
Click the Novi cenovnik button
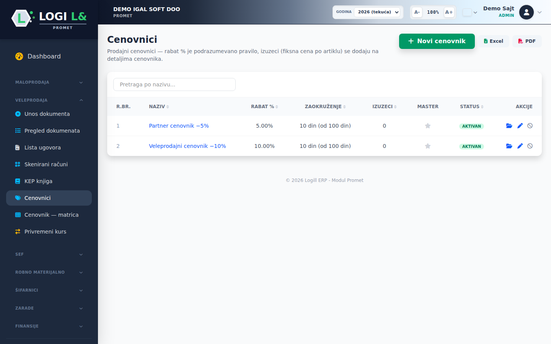[437, 41]
